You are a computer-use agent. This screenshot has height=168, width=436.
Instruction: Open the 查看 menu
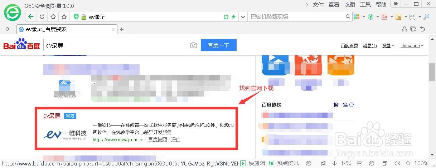334,5
